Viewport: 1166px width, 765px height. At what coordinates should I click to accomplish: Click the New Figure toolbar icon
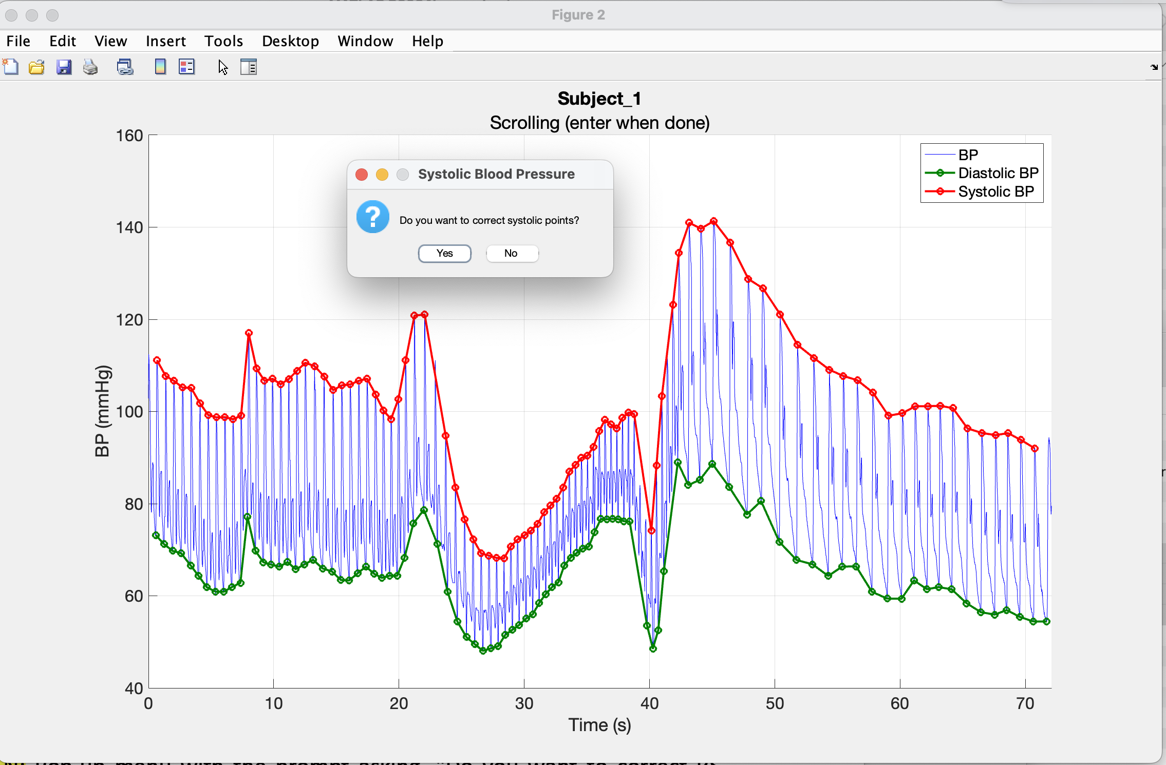(x=11, y=67)
